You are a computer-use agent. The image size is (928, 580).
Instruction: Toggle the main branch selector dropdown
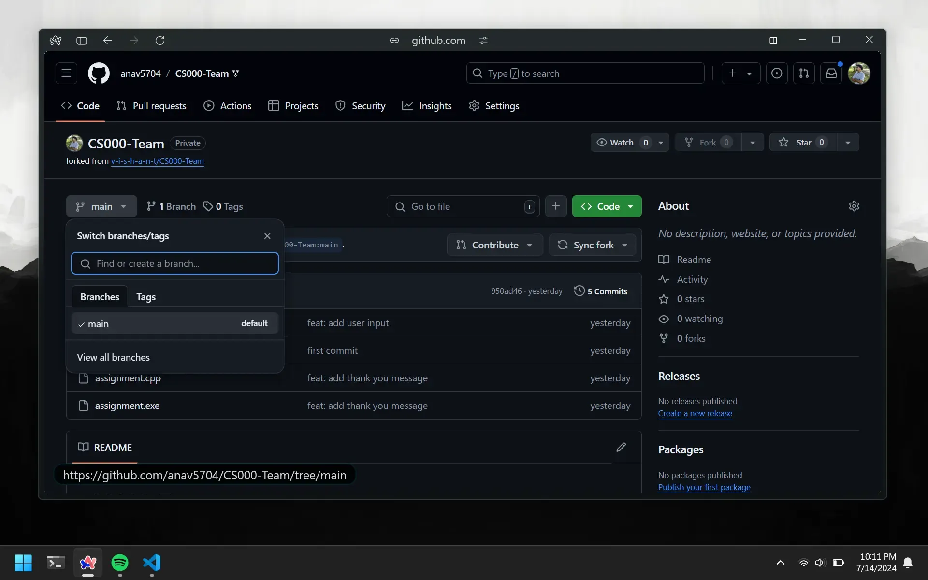101,206
